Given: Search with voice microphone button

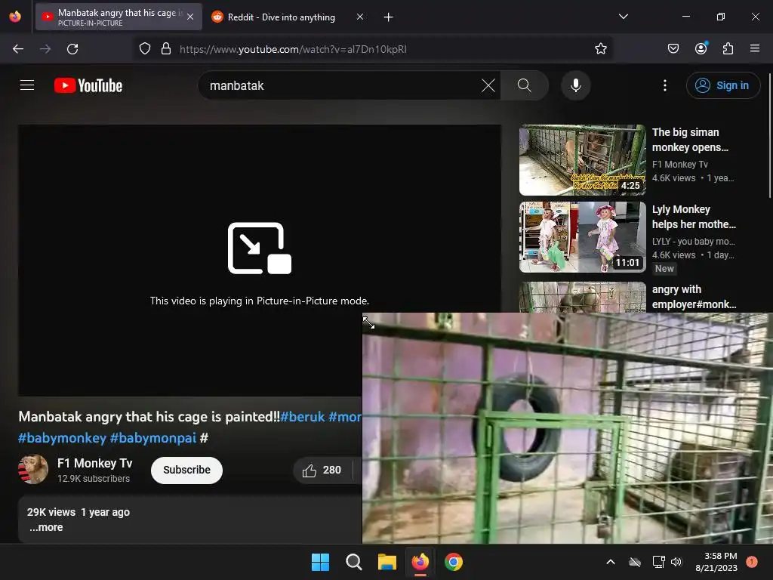Looking at the screenshot, I should coord(576,85).
